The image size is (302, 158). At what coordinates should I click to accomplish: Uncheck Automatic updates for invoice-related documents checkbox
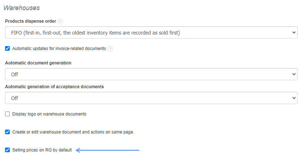pyautogui.click(x=8, y=49)
